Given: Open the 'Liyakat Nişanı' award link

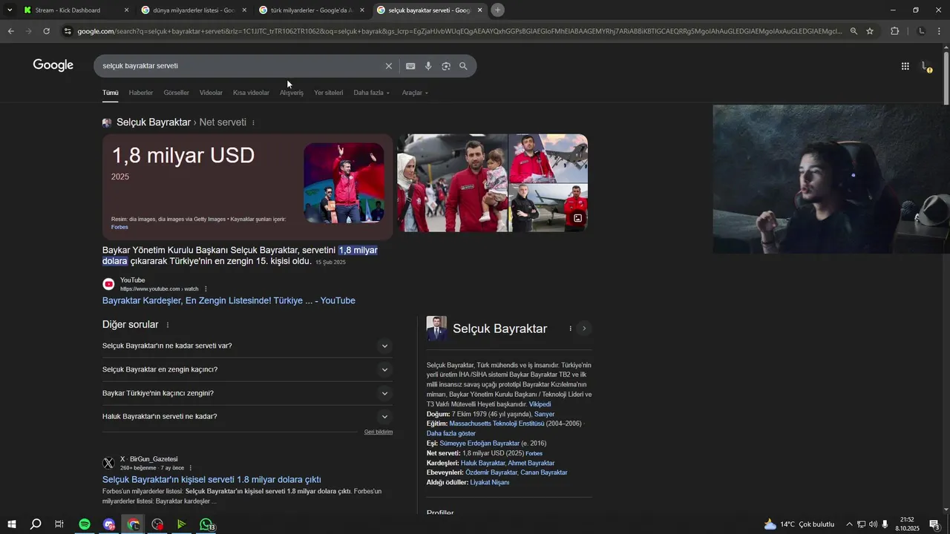Looking at the screenshot, I should click(489, 482).
